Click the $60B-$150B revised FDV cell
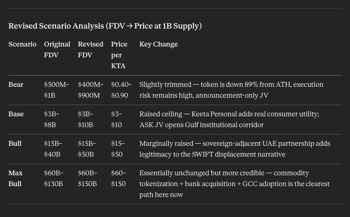Viewport: 350px width, 217px height. point(87,178)
